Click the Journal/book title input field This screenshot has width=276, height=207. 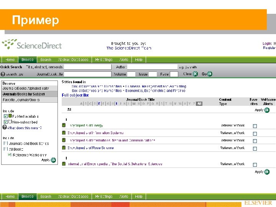coord(88,74)
